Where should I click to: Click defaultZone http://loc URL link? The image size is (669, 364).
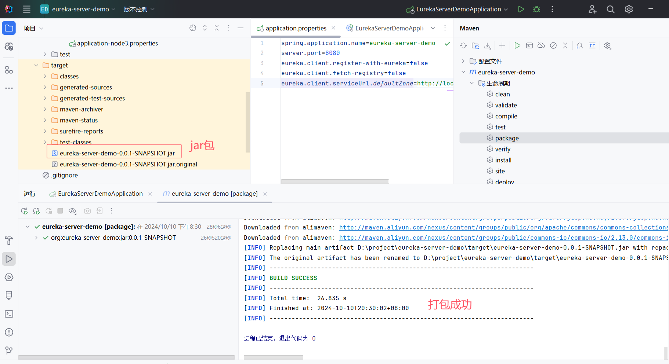click(x=435, y=83)
